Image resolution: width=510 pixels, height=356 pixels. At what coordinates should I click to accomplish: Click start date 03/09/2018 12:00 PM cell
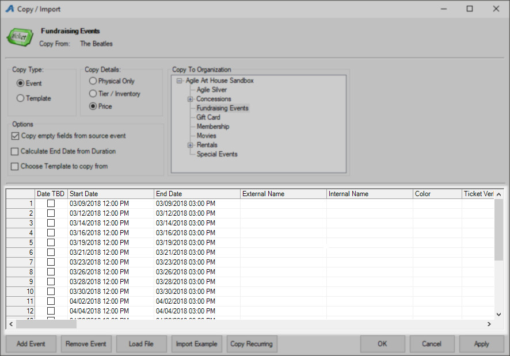111,204
